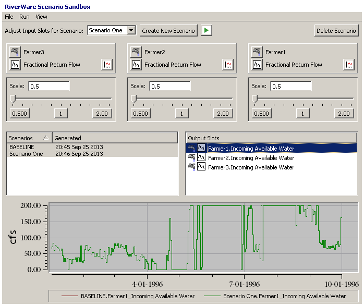The width and height of the screenshot is (364, 306).
Task: Set Farmer2 scale to 2.00 maximum
Action: [x=223, y=114]
